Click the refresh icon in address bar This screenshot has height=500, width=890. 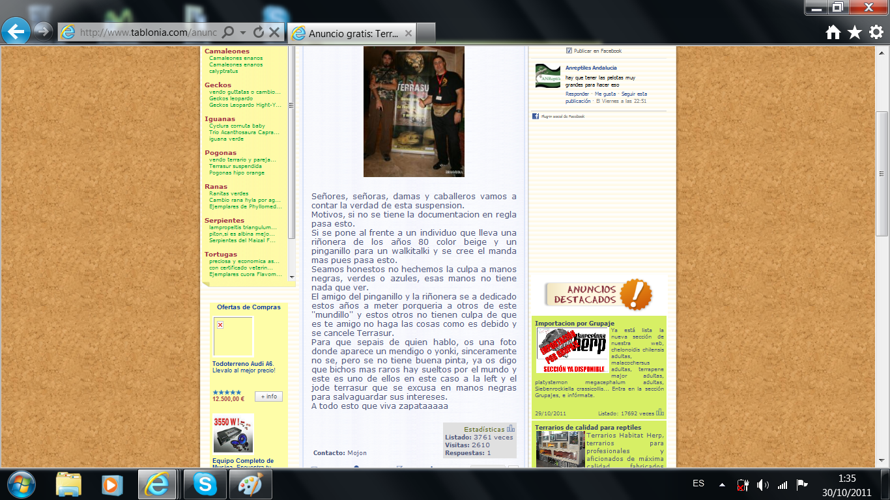259,32
